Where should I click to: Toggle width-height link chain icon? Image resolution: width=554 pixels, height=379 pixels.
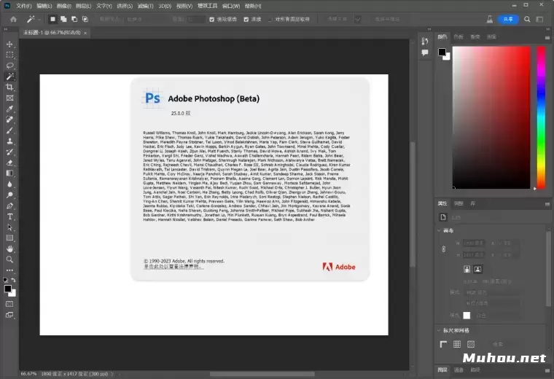pyautogui.click(x=443, y=249)
